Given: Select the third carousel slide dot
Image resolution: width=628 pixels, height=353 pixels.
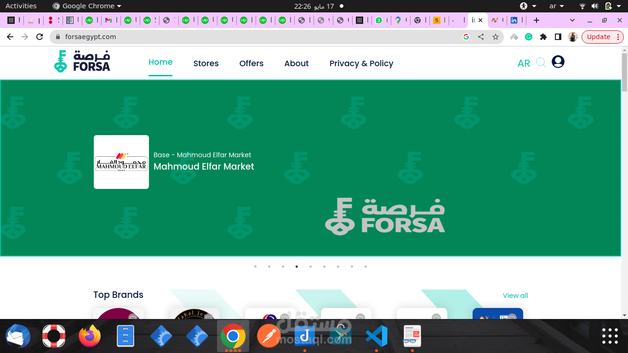Looking at the screenshot, I should click(283, 267).
